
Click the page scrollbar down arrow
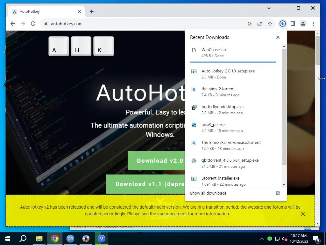317,224
